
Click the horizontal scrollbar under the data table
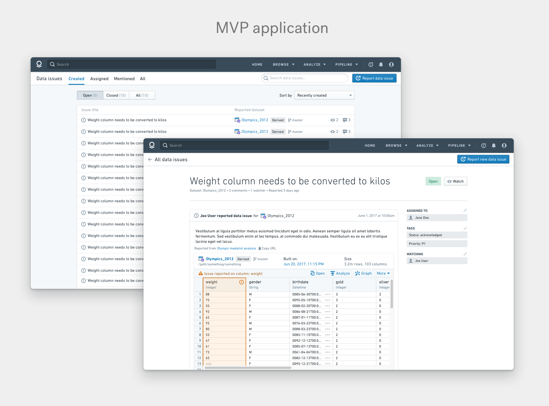point(248,368)
